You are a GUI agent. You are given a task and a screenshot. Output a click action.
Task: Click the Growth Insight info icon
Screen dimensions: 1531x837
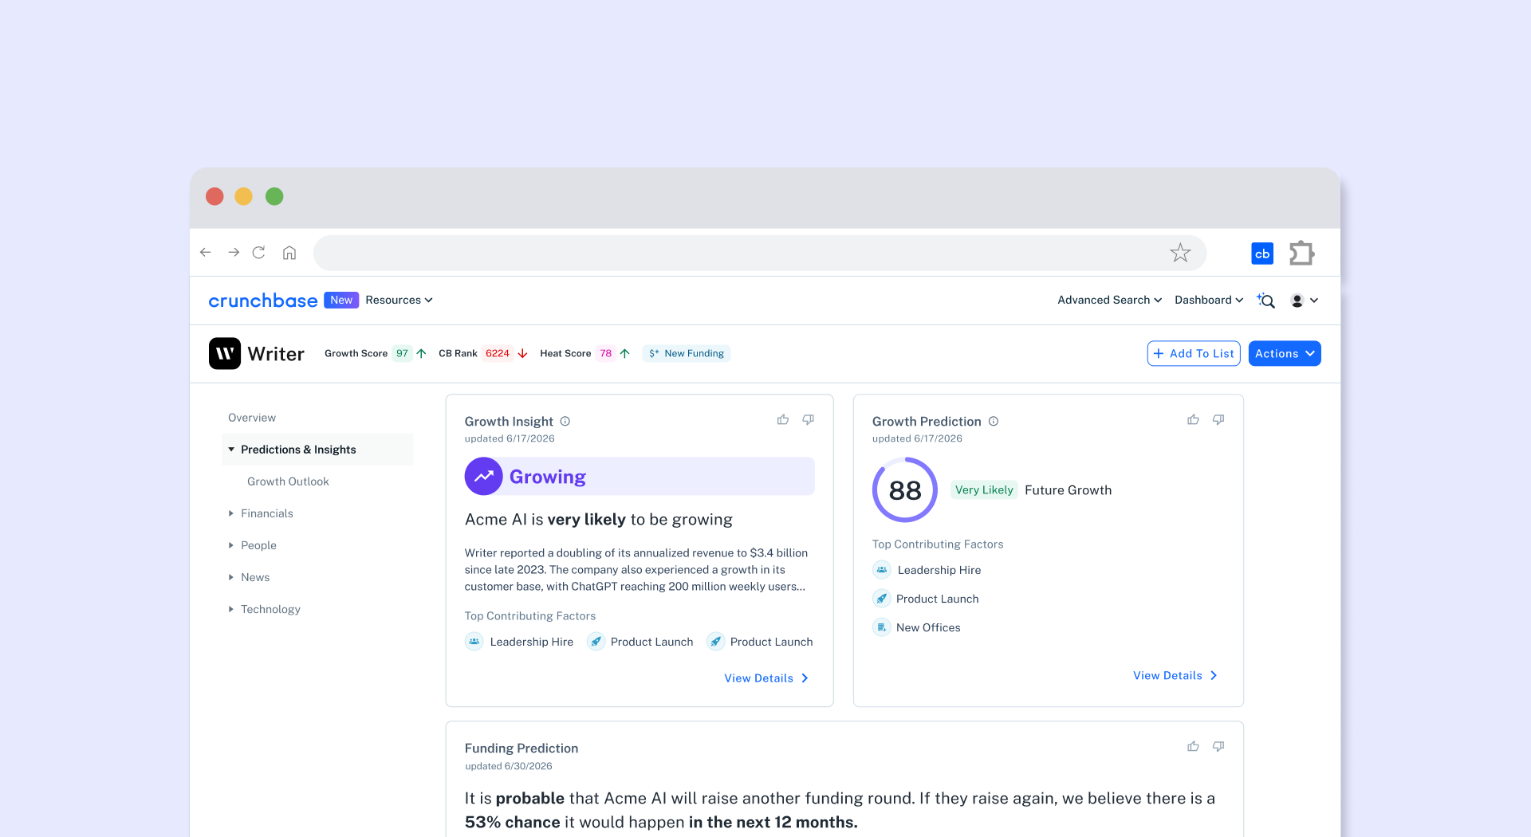[565, 421]
